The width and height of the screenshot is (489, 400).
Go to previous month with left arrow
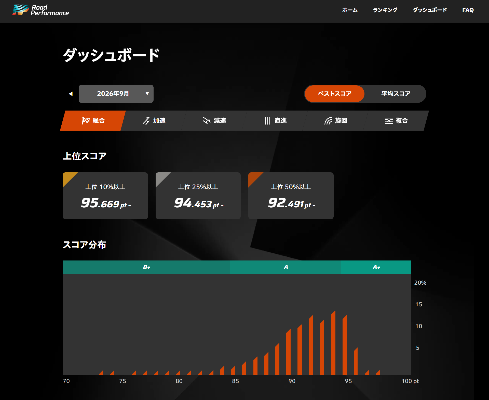pyautogui.click(x=71, y=94)
